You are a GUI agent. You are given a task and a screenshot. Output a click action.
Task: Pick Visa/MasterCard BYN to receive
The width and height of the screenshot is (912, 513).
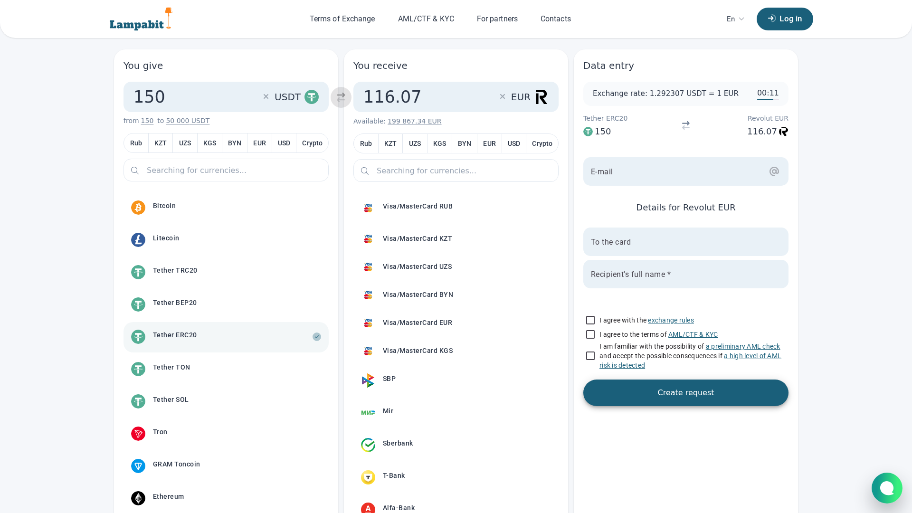456,294
